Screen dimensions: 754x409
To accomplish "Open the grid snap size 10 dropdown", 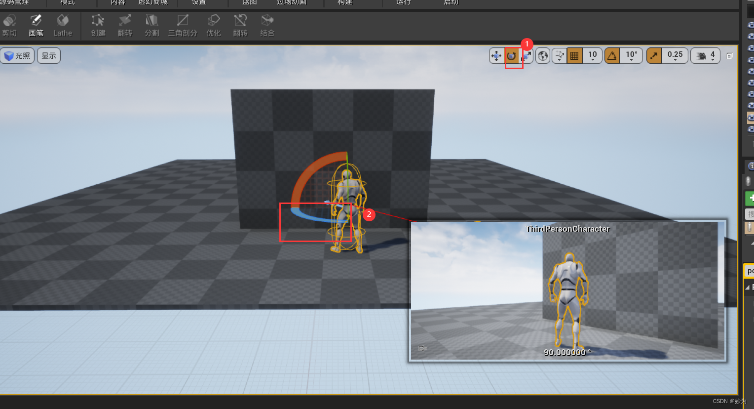I will pos(593,56).
